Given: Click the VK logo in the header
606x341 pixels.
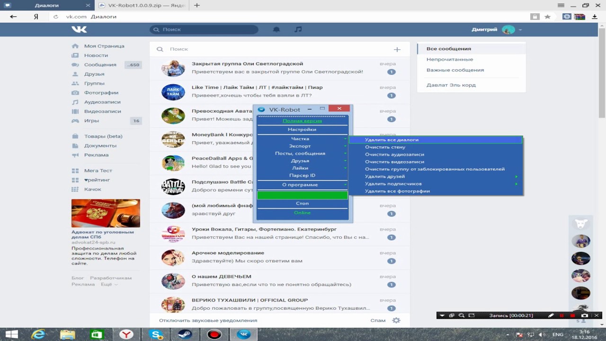Looking at the screenshot, I should tap(79, 29).
